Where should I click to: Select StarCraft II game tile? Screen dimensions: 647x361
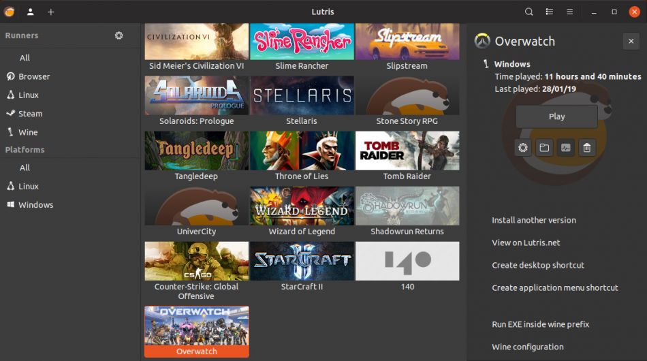click(x=302, y=267)
